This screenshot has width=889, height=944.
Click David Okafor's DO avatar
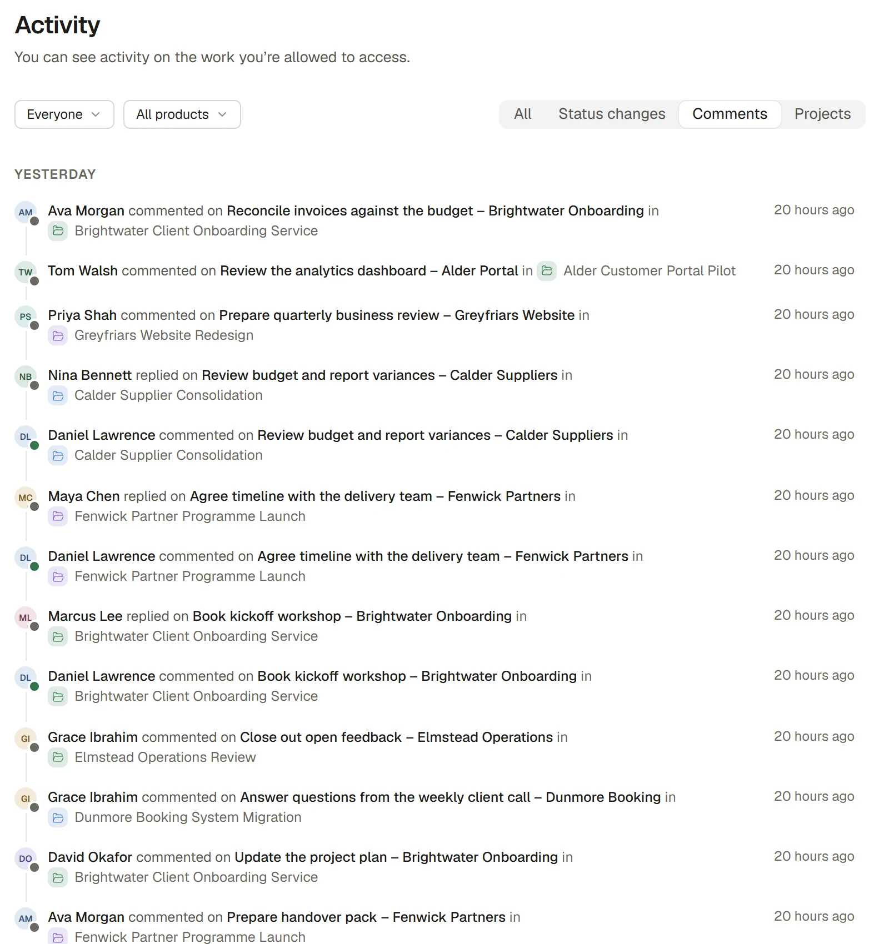[x=26, y=858]
